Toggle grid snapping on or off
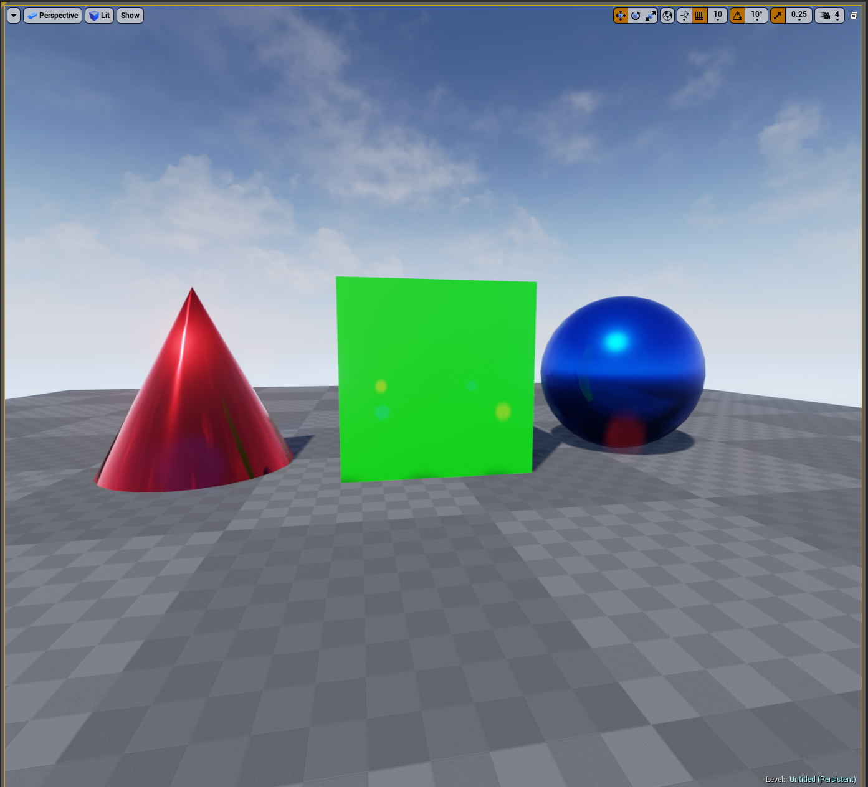868x787 pixels. [x=700, y=16]
